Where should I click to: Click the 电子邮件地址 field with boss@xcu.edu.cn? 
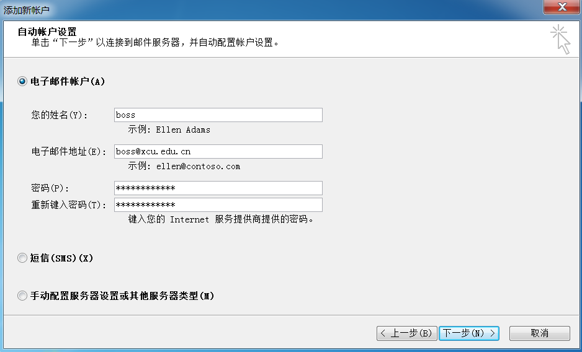(x=218, y=151)
